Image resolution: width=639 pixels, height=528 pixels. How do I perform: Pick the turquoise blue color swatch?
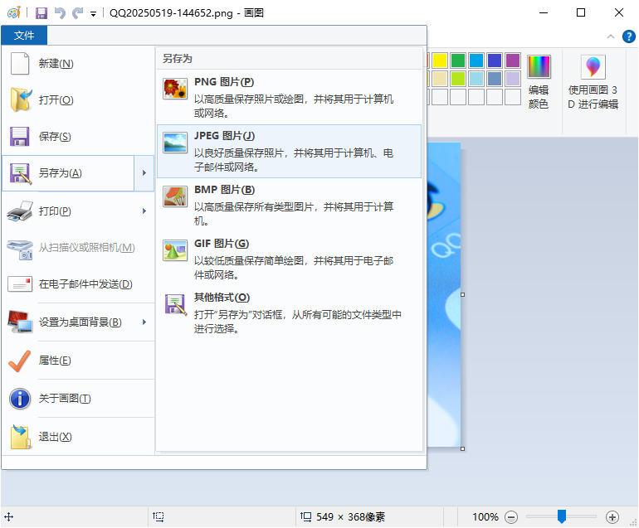point(476,61)
